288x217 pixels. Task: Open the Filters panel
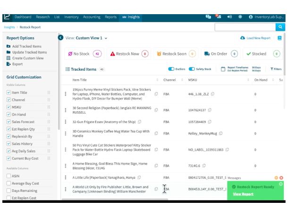pyautogui.click(x=276, y=69)
